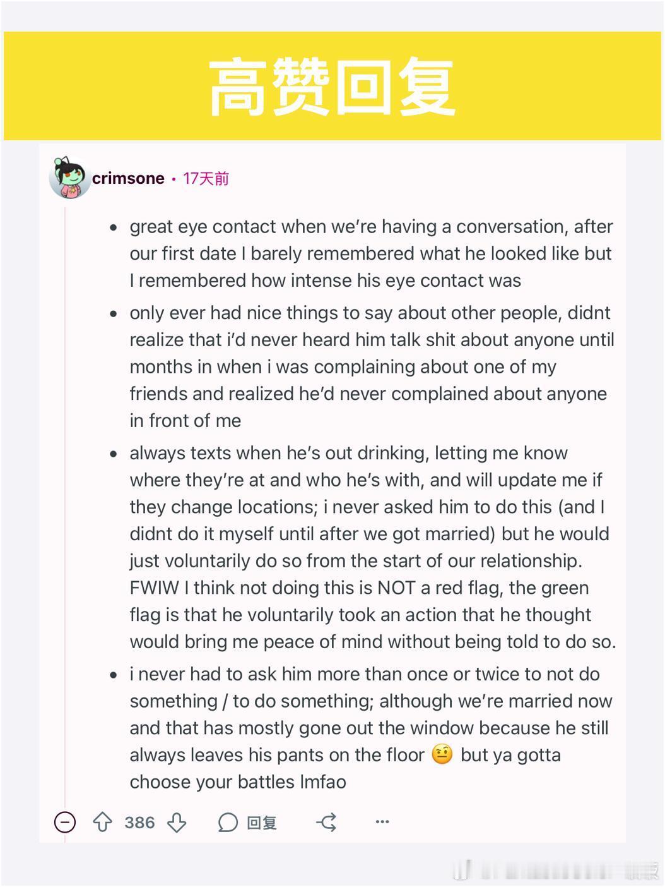The height and width of the screenshot is (887, 665).
Task: Tap the 回复 reply label
Action: (262, 823)
